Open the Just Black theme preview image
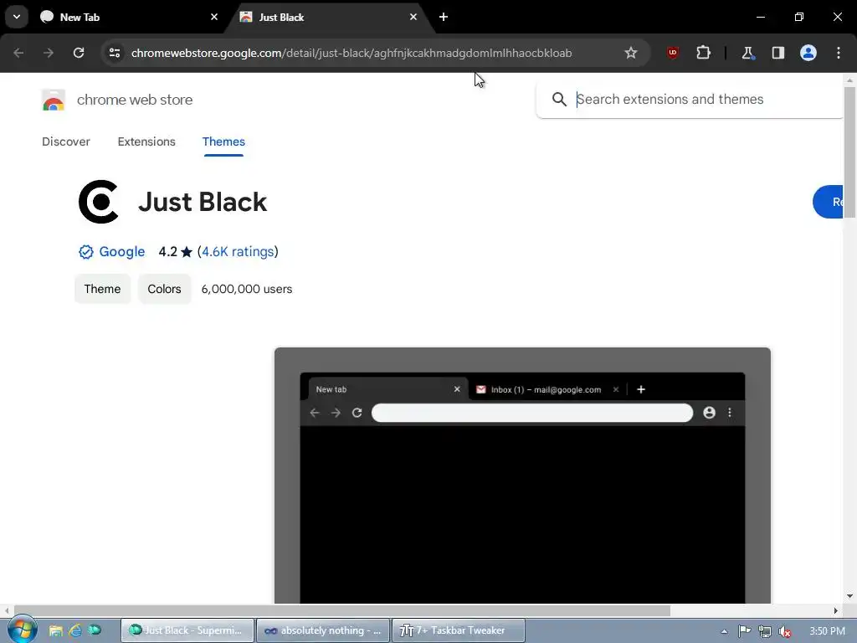Screen dimensions: 857x643 click(x=522, y=476)
